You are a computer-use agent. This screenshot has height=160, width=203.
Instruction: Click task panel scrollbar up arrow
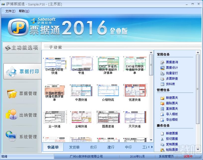(x=198, y=53)
